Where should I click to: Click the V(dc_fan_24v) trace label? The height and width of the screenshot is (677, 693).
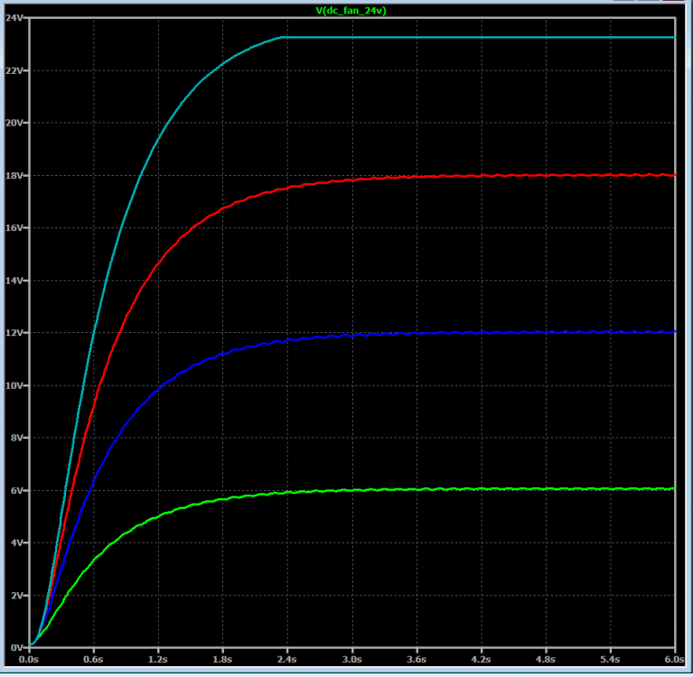coord(351,11)
